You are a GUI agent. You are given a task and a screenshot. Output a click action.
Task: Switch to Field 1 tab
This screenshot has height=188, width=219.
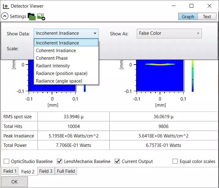[x=10, y=171]
